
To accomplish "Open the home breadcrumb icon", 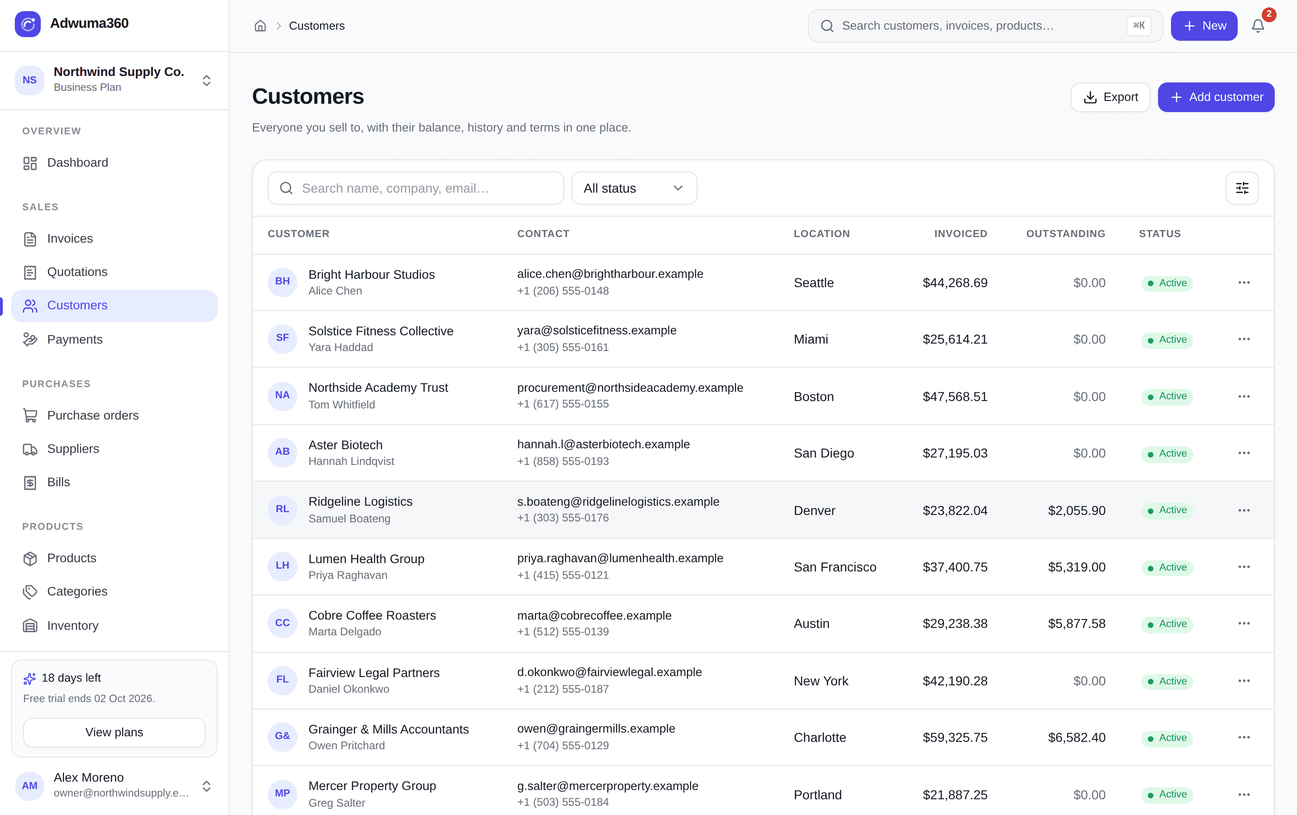I will [260, 26].
